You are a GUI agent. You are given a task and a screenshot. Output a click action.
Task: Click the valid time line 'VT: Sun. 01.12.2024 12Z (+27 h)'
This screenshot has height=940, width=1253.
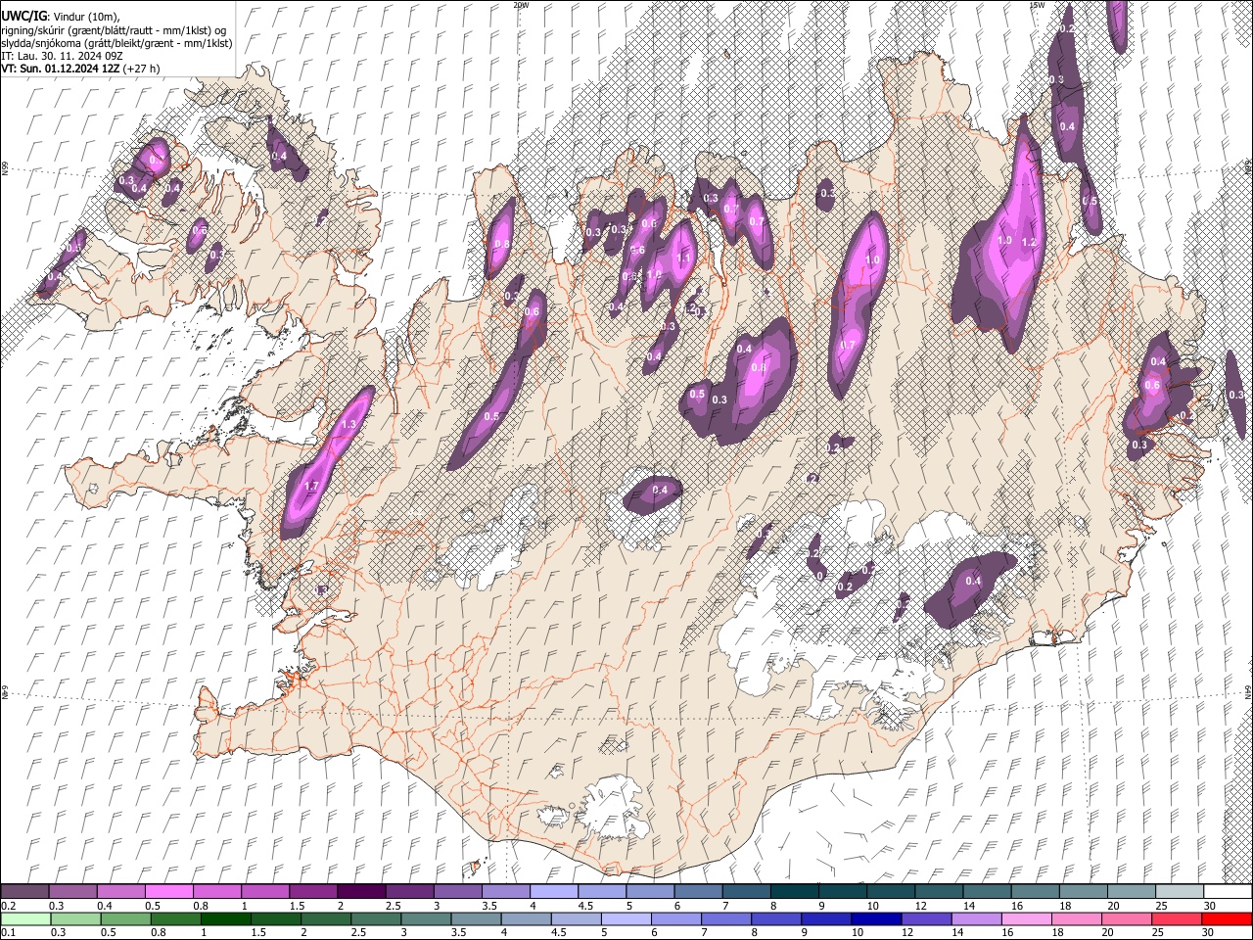[x=80, y=69]
